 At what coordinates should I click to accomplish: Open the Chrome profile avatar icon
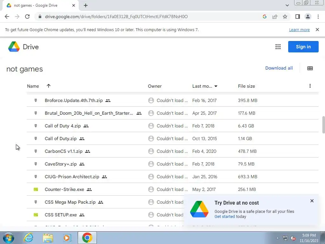click(x=308, y=17)
